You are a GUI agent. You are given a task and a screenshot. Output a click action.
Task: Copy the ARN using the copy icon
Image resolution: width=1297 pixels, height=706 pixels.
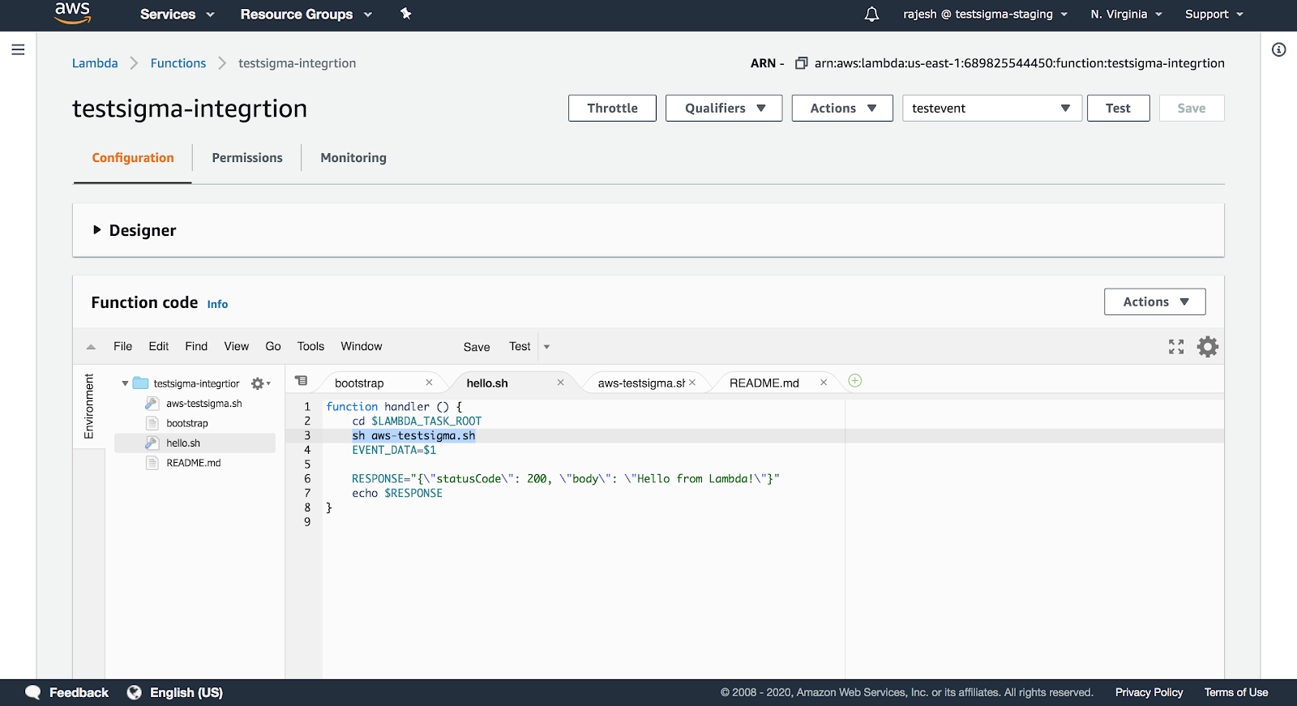[x=801, y=63]
